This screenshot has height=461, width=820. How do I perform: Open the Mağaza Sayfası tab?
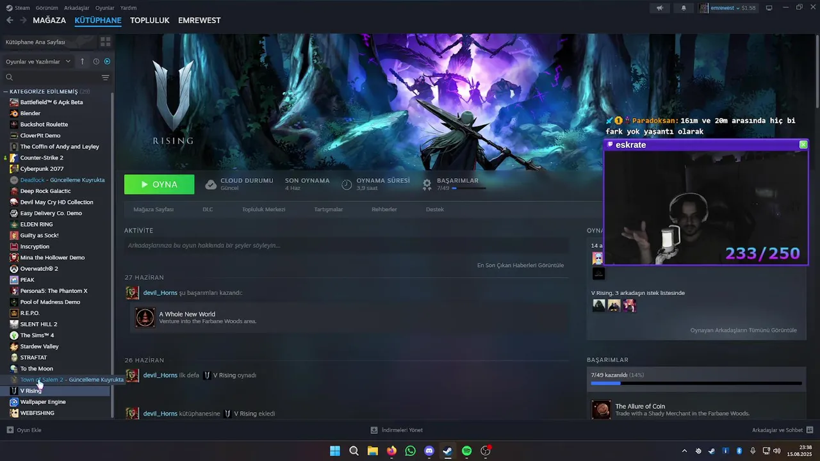click(153, 209)
